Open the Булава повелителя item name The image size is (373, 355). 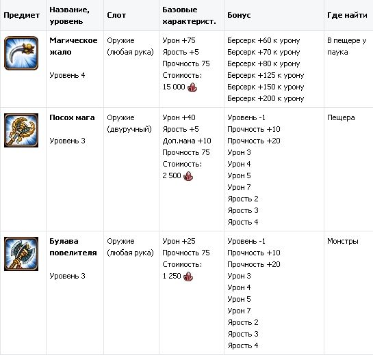[x=73, y=247]
